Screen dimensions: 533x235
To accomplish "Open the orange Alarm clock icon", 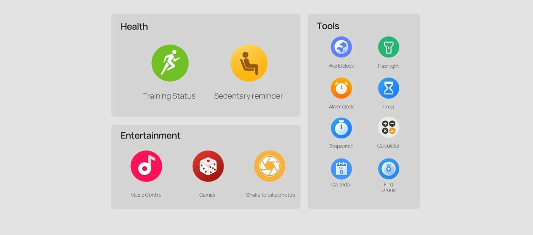I will (341, 88).
